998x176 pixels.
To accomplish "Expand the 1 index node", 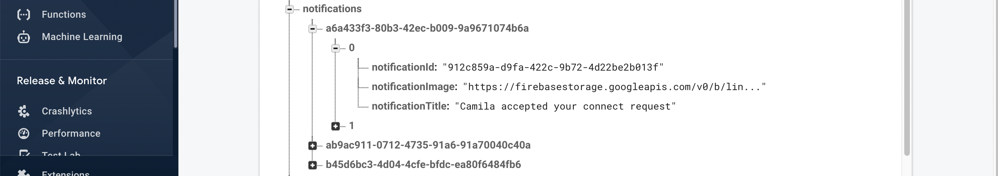I will click(336, 126).
